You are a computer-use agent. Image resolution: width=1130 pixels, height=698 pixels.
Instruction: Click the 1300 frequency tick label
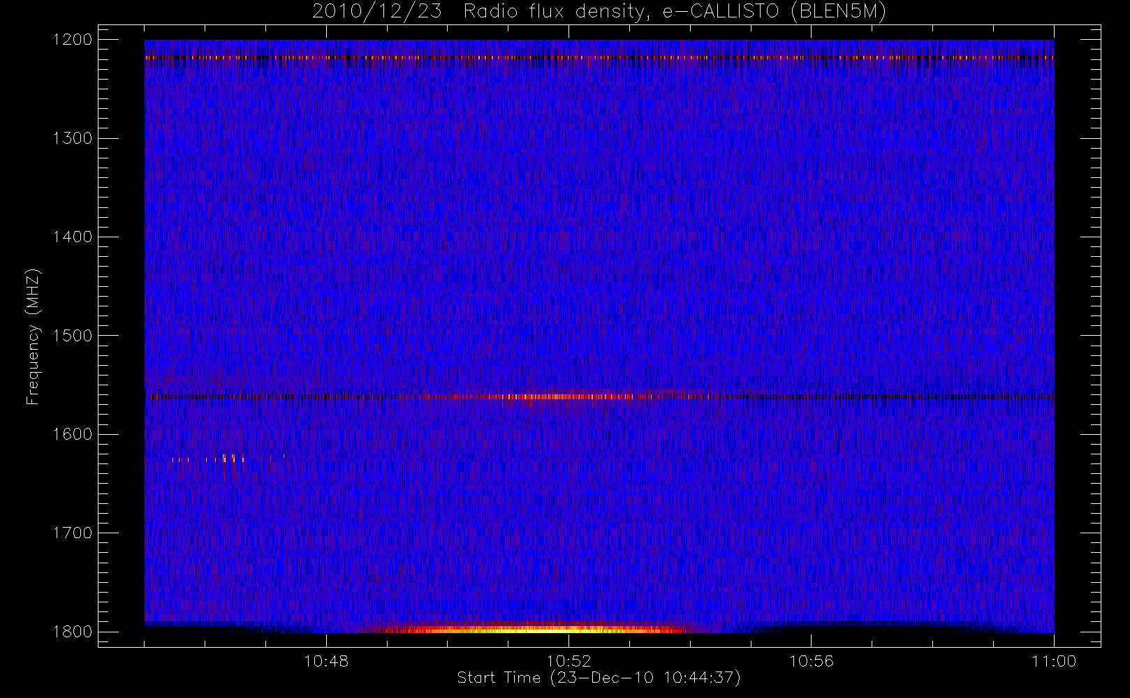pos(73,138)
